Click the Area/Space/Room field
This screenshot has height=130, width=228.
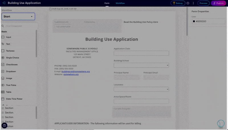click(141, 101)
